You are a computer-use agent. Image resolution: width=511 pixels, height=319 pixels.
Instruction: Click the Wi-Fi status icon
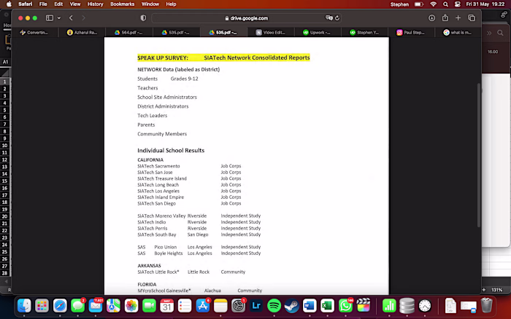click(x=433, y=4)
